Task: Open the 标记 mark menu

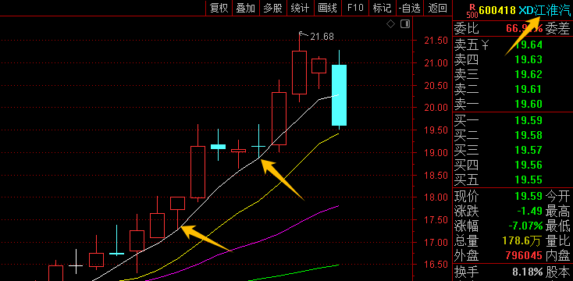Action: [x=383, y=8]
